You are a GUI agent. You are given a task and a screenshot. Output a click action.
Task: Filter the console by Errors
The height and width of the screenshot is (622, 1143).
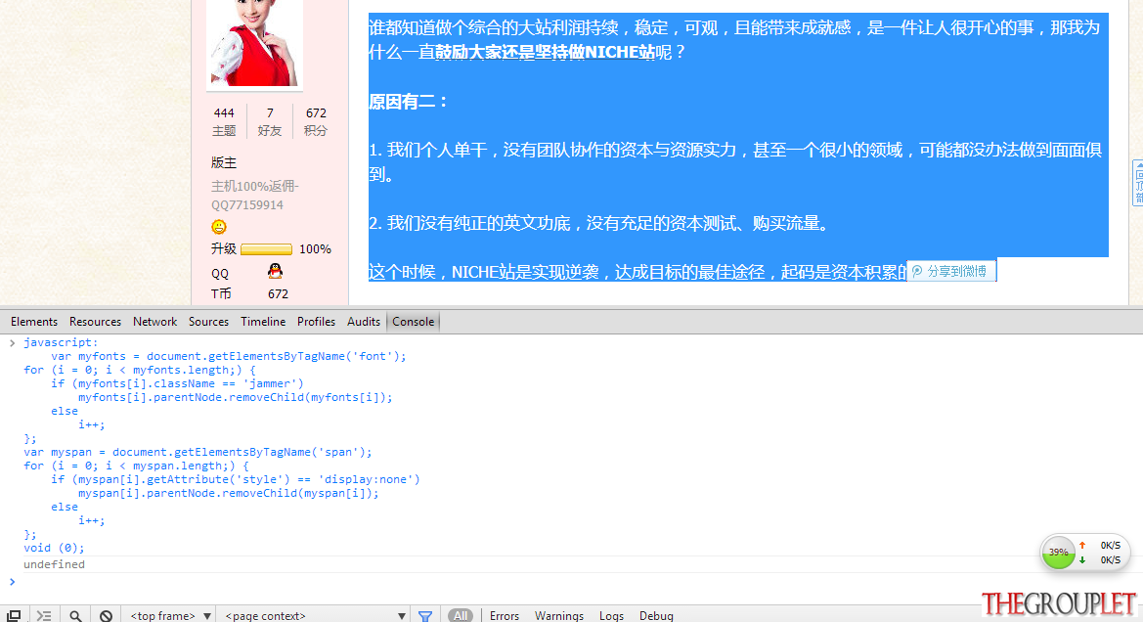[505, 615]
